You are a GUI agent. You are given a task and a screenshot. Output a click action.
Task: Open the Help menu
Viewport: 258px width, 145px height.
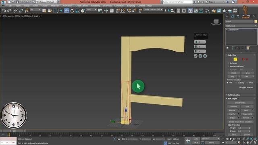coord(150,6)
